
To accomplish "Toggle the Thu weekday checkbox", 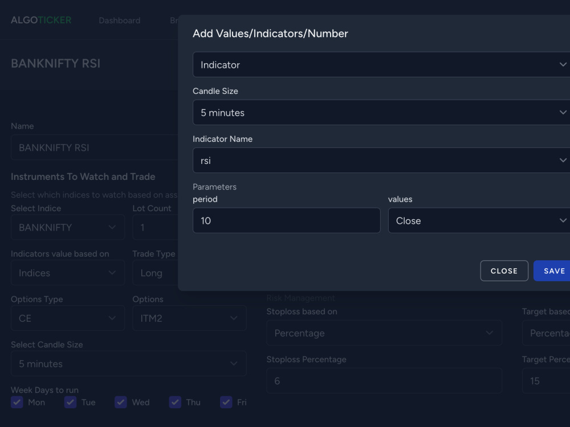I will 175,403.
